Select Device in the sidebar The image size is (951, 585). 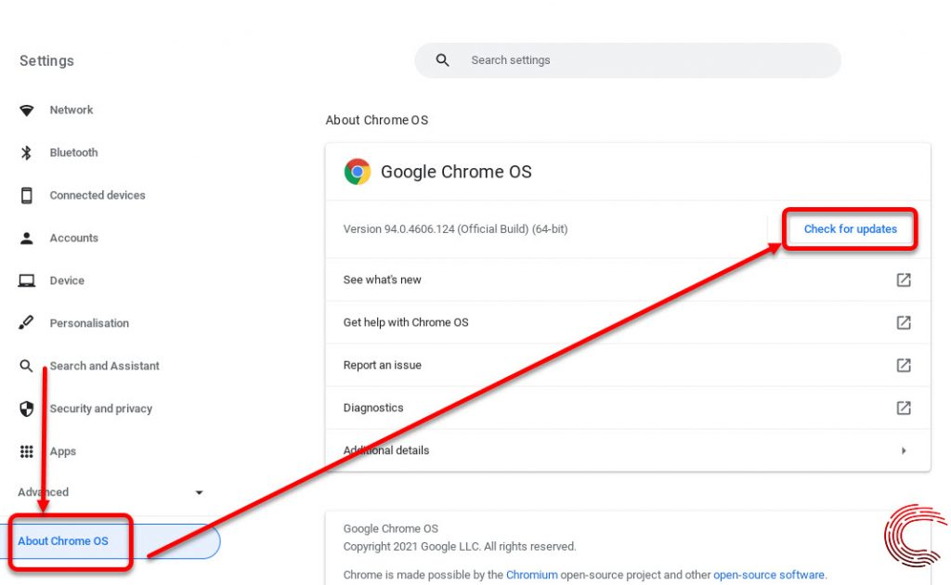coord(67,280)
